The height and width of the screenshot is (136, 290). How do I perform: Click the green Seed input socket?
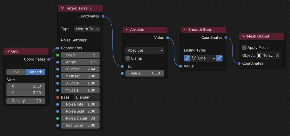coord(57,55)
